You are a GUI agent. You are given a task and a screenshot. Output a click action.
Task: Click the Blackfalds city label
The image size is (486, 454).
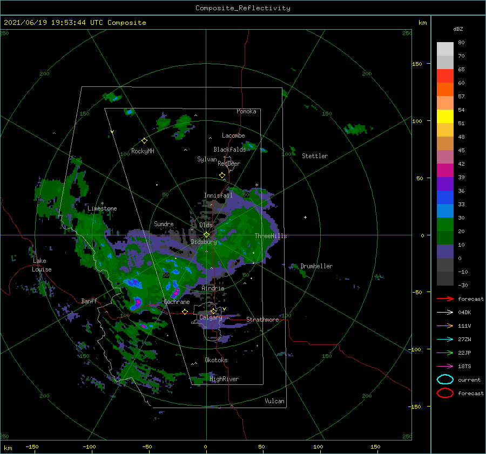(x=230, y=150)
